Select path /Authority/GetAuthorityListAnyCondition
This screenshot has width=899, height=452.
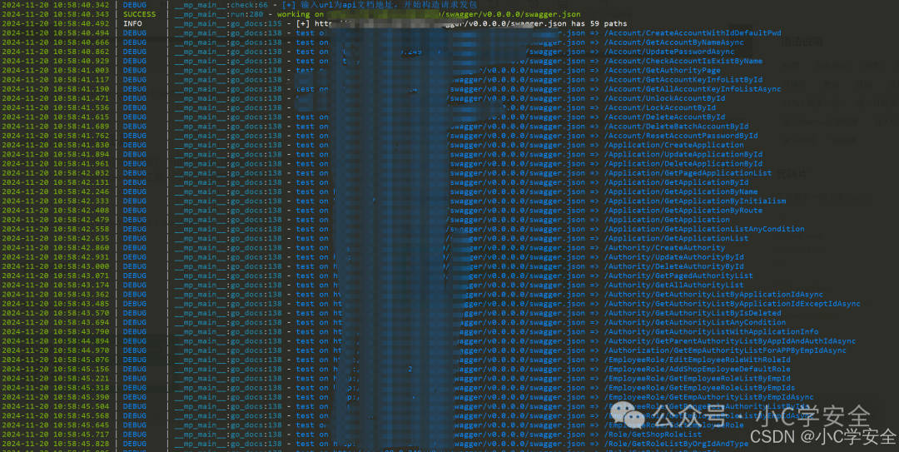tap(695, 322)
